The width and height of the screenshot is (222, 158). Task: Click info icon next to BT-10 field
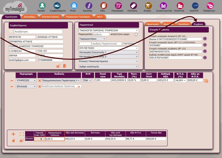coord(205,39)
